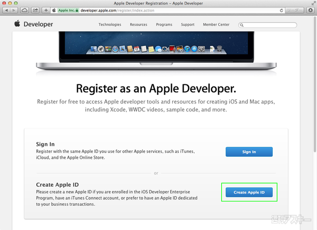Click the developer.apple.com address bar
The height and width of the screenshot is (230, 317).
tap(167, 11)
